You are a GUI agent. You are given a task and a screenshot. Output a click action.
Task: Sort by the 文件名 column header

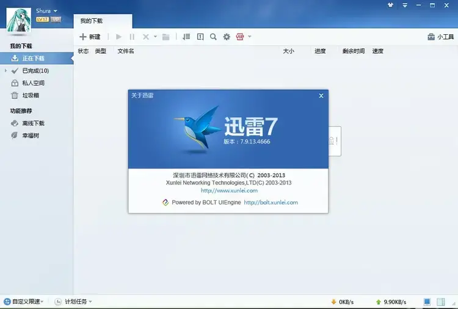point(126,51)
